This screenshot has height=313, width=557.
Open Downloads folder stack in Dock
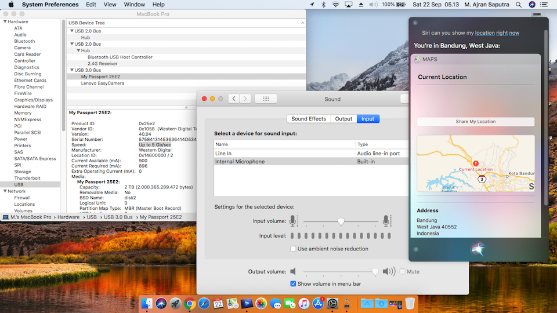pos(381,304)
